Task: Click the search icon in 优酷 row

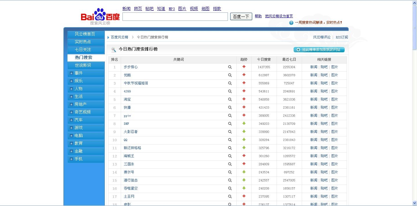Action: (x=230, y=75)
